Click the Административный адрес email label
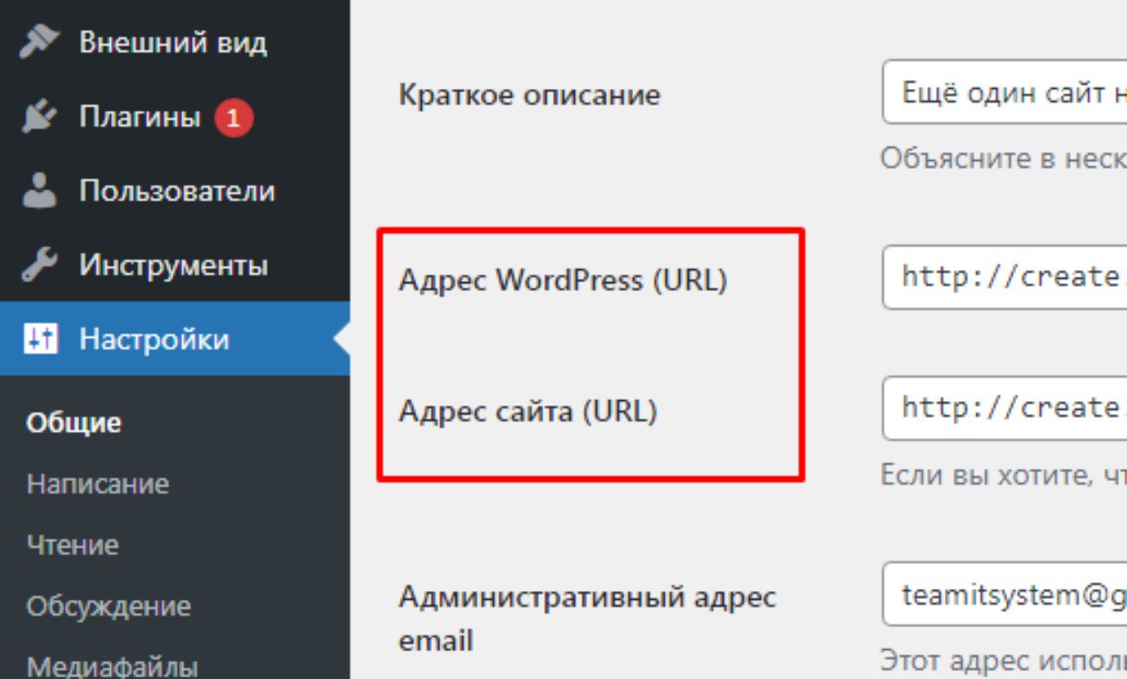Viewport: 1127px width, 679px height. [x=587, y=618]
